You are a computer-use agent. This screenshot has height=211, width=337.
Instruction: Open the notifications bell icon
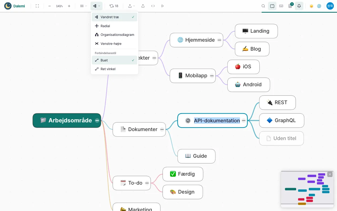[299, 6]
